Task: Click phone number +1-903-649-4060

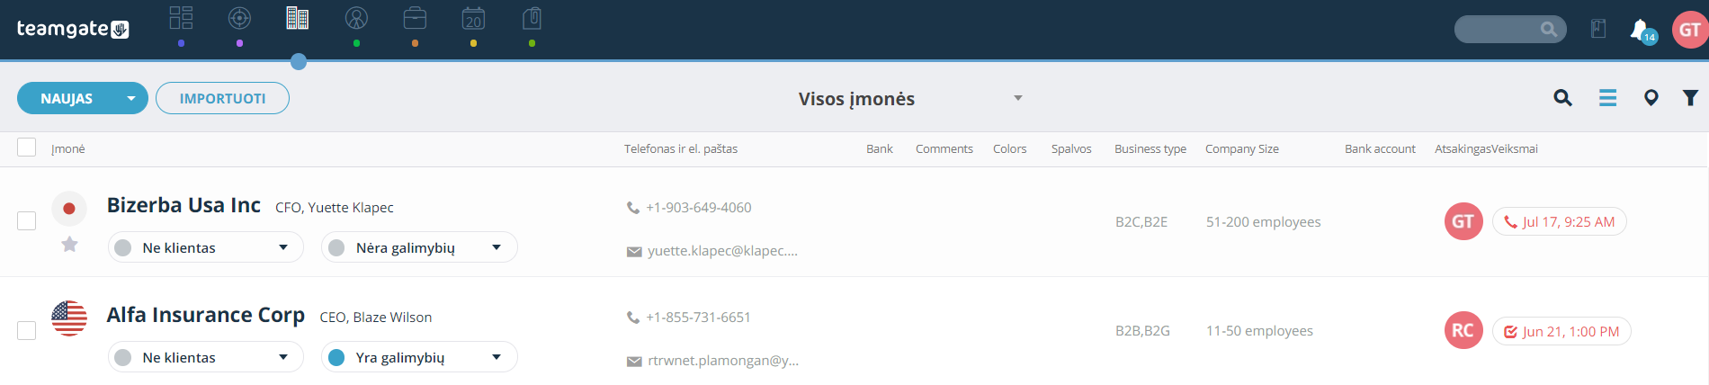Action: pyautogui.click(x=699, y=208)
